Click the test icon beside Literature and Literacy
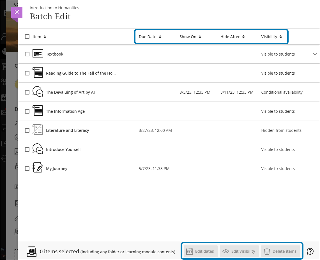 tap(38, 130)
